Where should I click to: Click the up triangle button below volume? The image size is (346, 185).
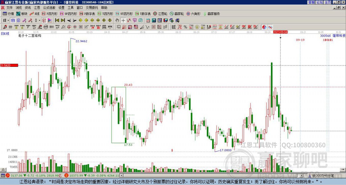click(x=3, y=170)
